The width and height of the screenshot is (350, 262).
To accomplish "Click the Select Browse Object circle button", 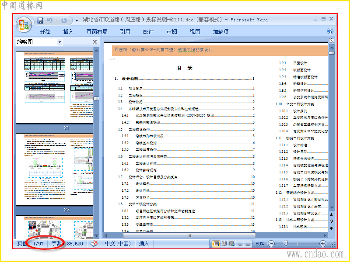I will coord(332,221).
